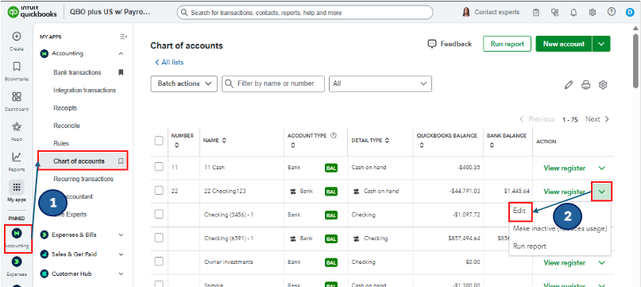Open Bank transactions in sidebar
641x287 pixels.
77,72
